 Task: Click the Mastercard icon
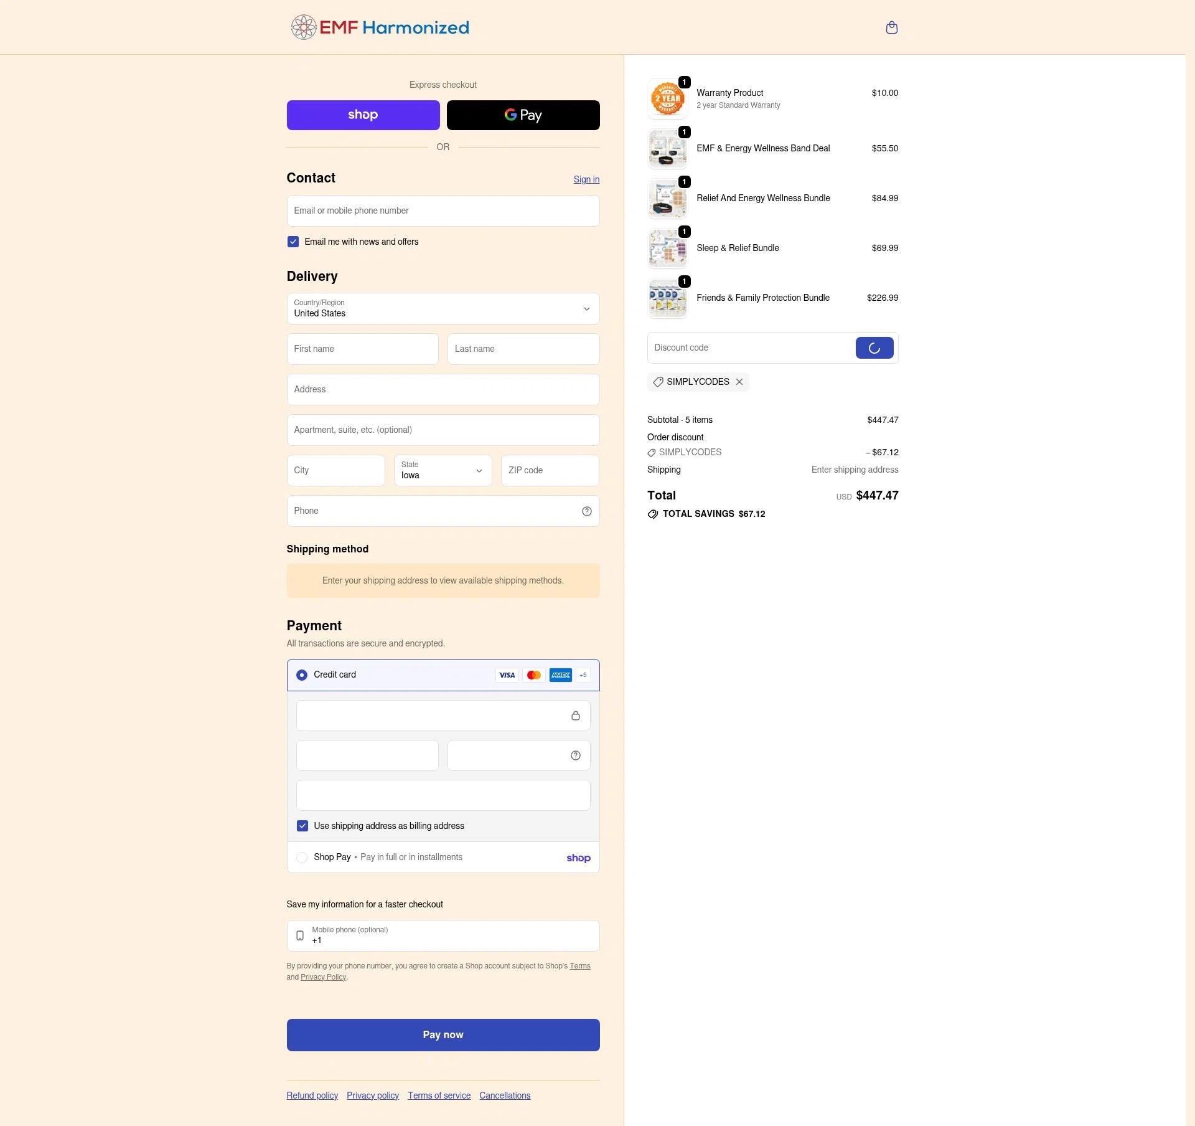(534, 675)
